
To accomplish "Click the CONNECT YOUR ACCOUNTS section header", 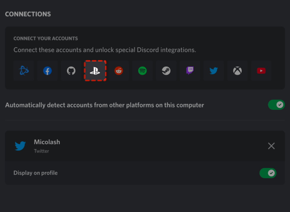I will (46, 38).
